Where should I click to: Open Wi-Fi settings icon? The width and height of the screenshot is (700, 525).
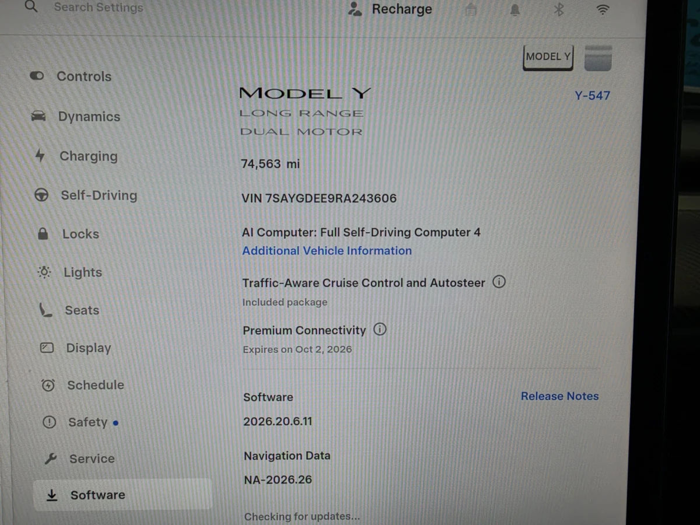click(603, 9)
